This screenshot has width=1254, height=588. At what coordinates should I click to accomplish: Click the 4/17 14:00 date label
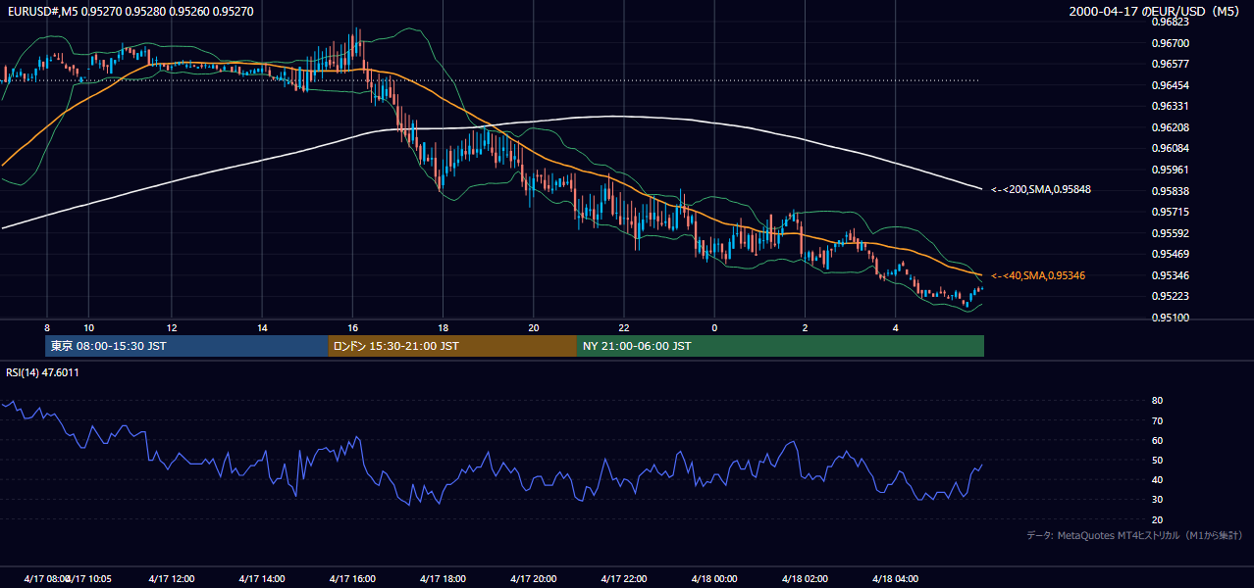click(x=261, y=578)
